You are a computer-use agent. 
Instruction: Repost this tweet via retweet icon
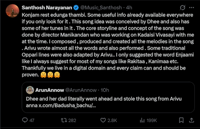(x=64, y=120)
